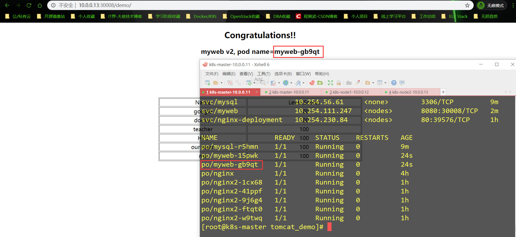The image size is (516, 237).
Task: Click the browser reload icon
Action: pyautogui.click(x=29, y=5)
